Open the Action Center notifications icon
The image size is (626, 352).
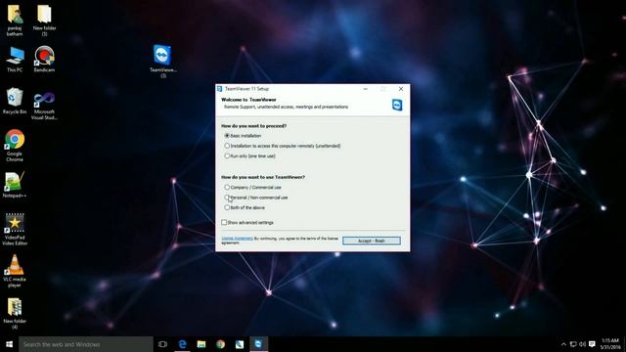[x=592, y=344]
